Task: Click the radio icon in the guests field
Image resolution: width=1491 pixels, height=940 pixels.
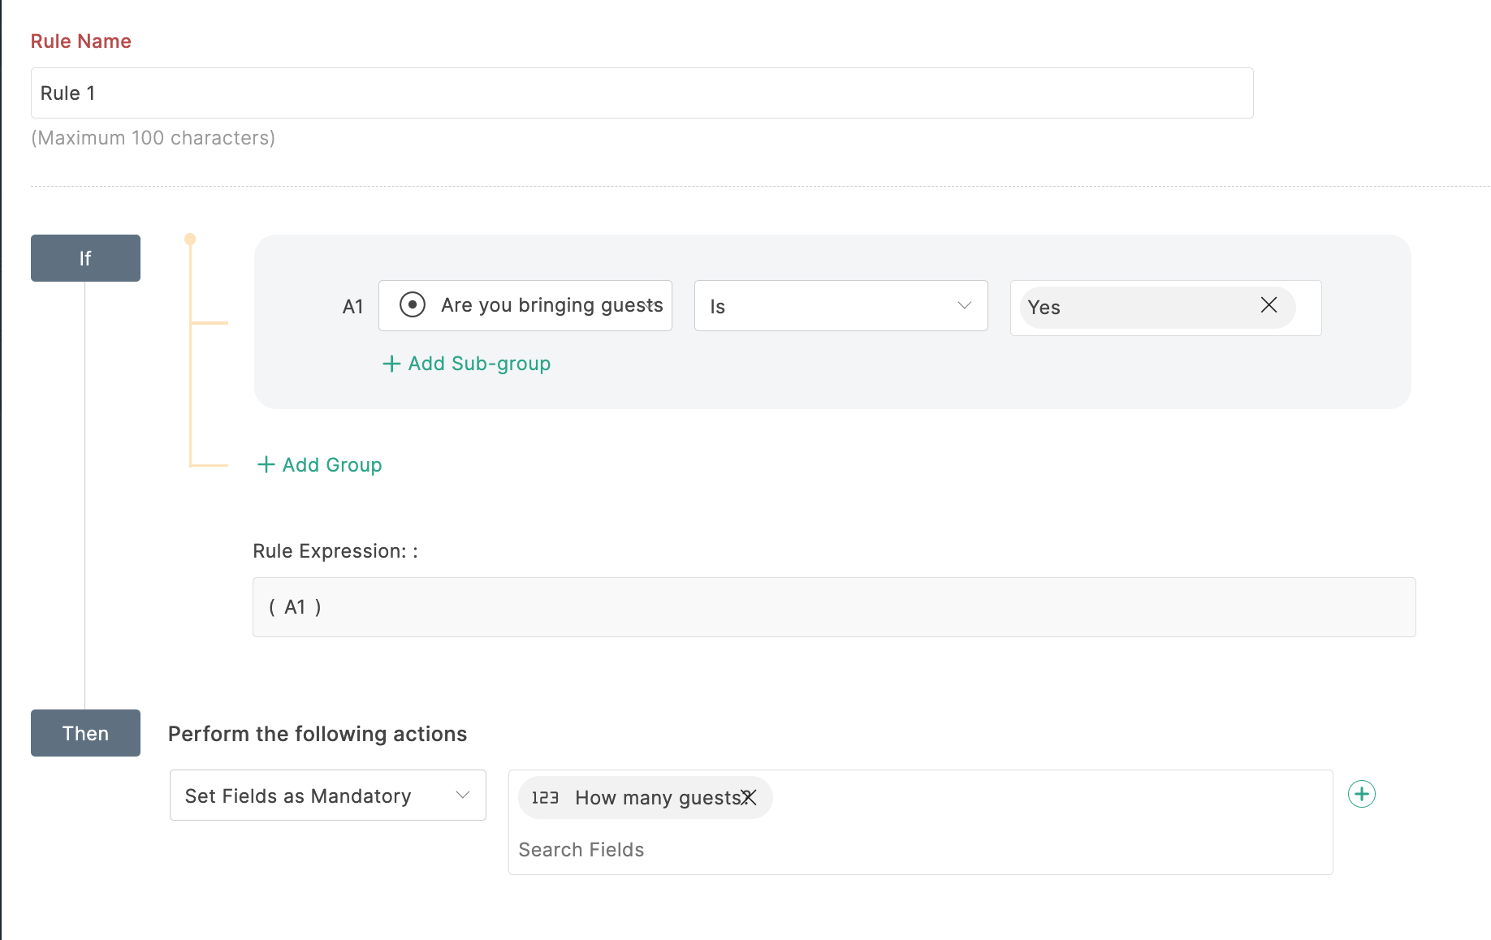Action: 413,305
